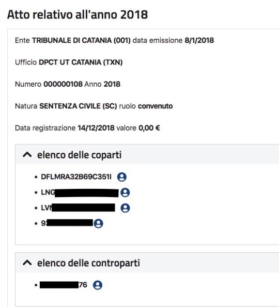Open user icon next to code starting with 9
Viewport: 279px width, 307px height.
tap(98, 223)
